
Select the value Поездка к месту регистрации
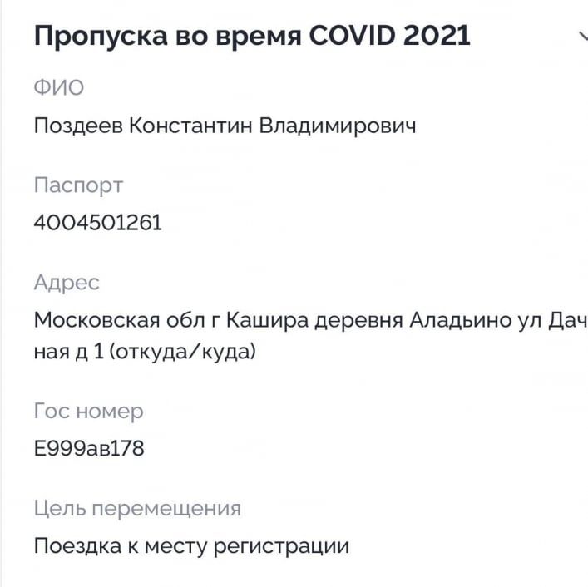[x=191, y=546]
